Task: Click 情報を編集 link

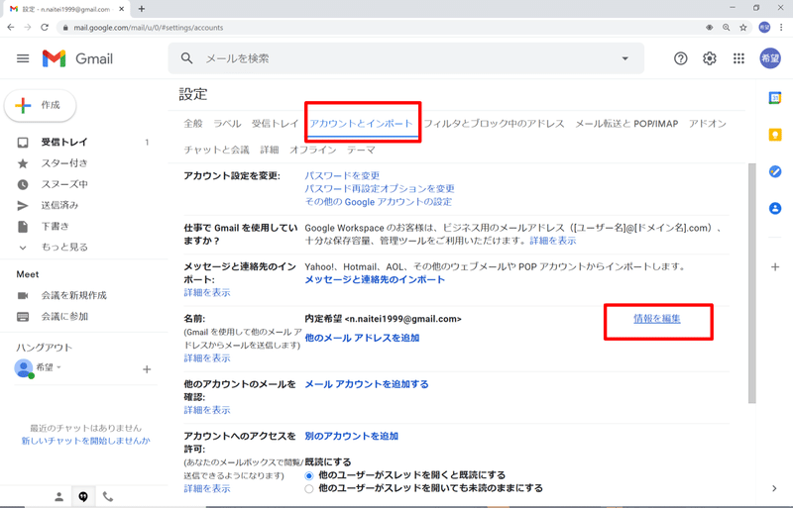Action: click(x=657, y=319)
